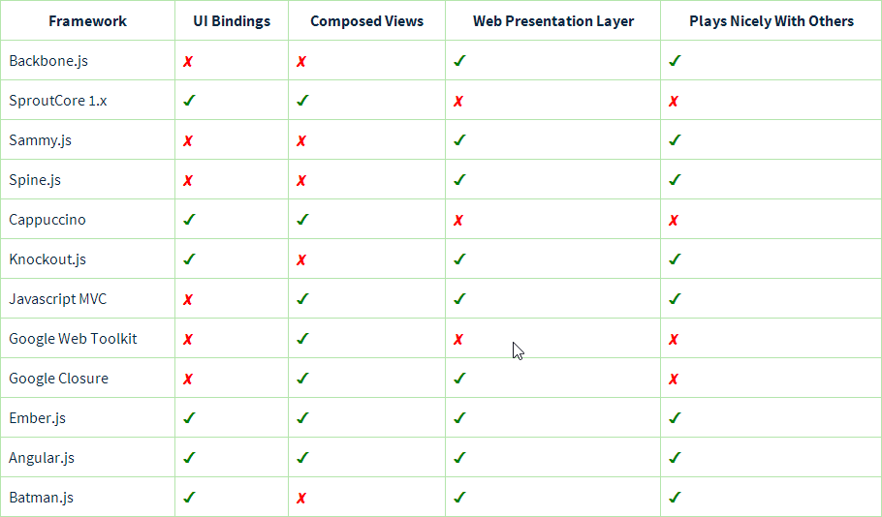This screenshot has width=882, height=517.
Task: Click the Composed Views header
Action: (366, 21)
